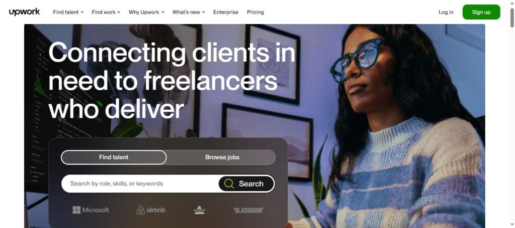
Task: Expand the Find talent nav dropdown
Action: point(68,12)
